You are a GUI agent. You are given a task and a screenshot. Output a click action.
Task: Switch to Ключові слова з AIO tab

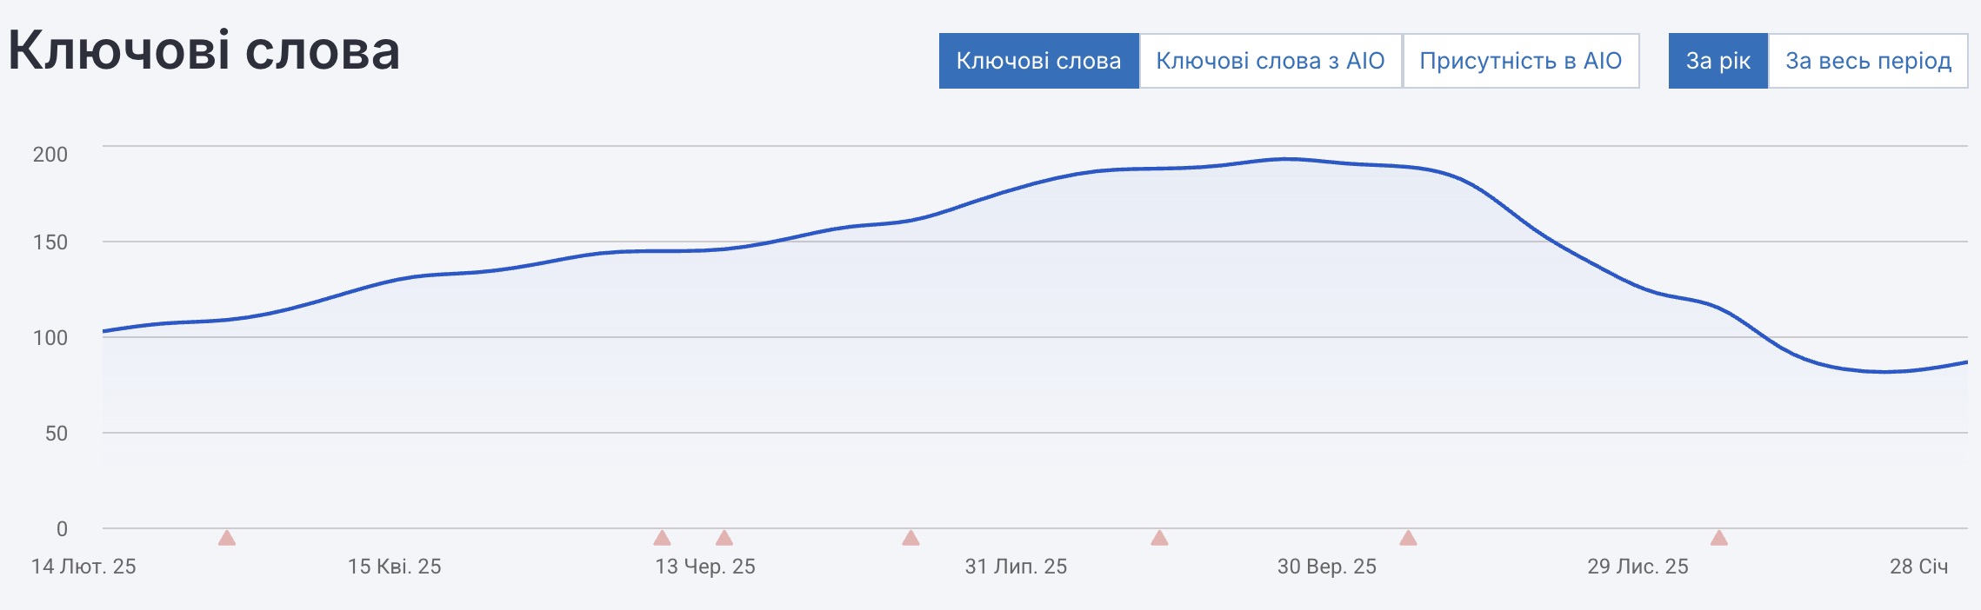click(1270, 61)
